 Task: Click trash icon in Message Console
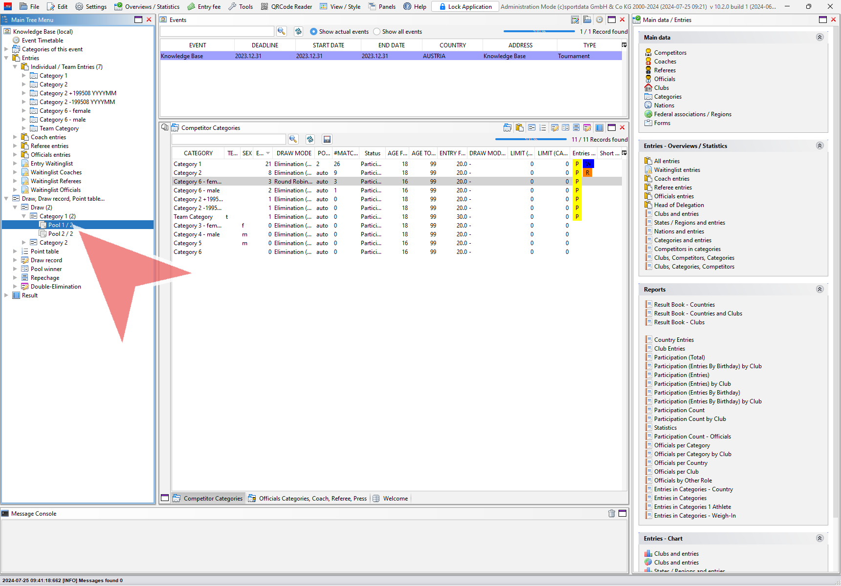click(612, 513)
